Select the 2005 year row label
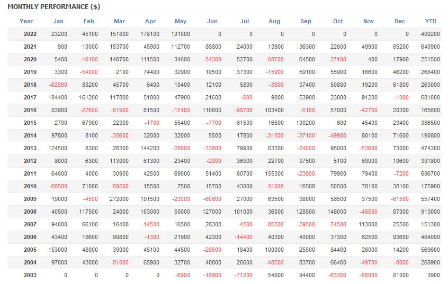 click(x=30, y=250)
